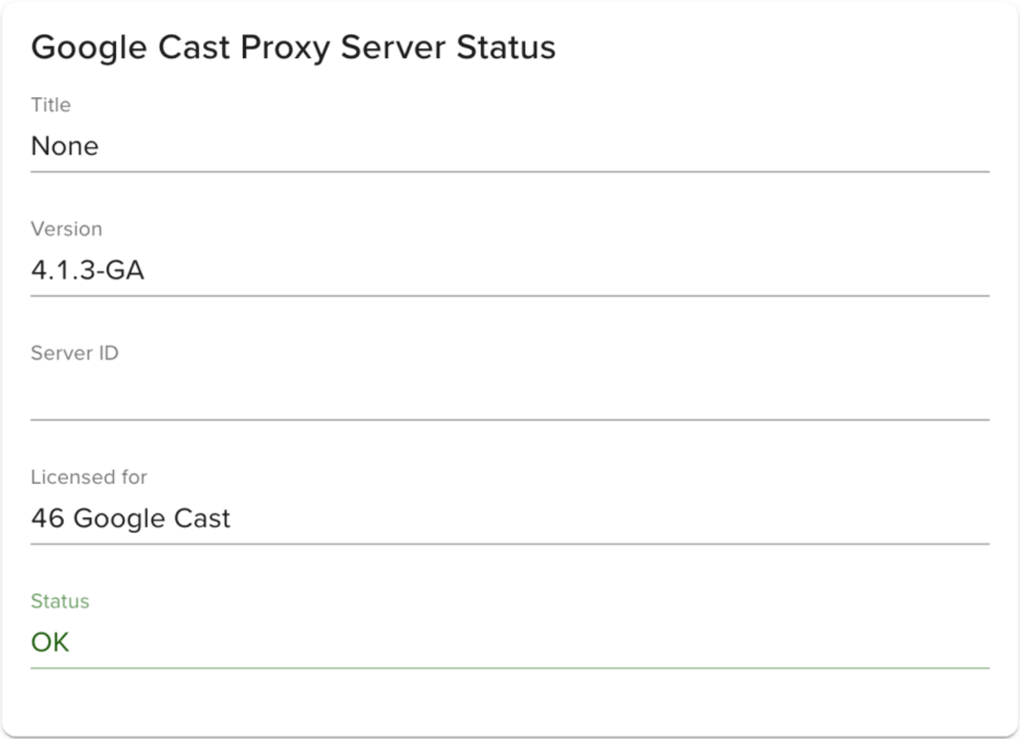
Task: Click the underline beneath the Server ID field
Action: click(x=510, y=418)
